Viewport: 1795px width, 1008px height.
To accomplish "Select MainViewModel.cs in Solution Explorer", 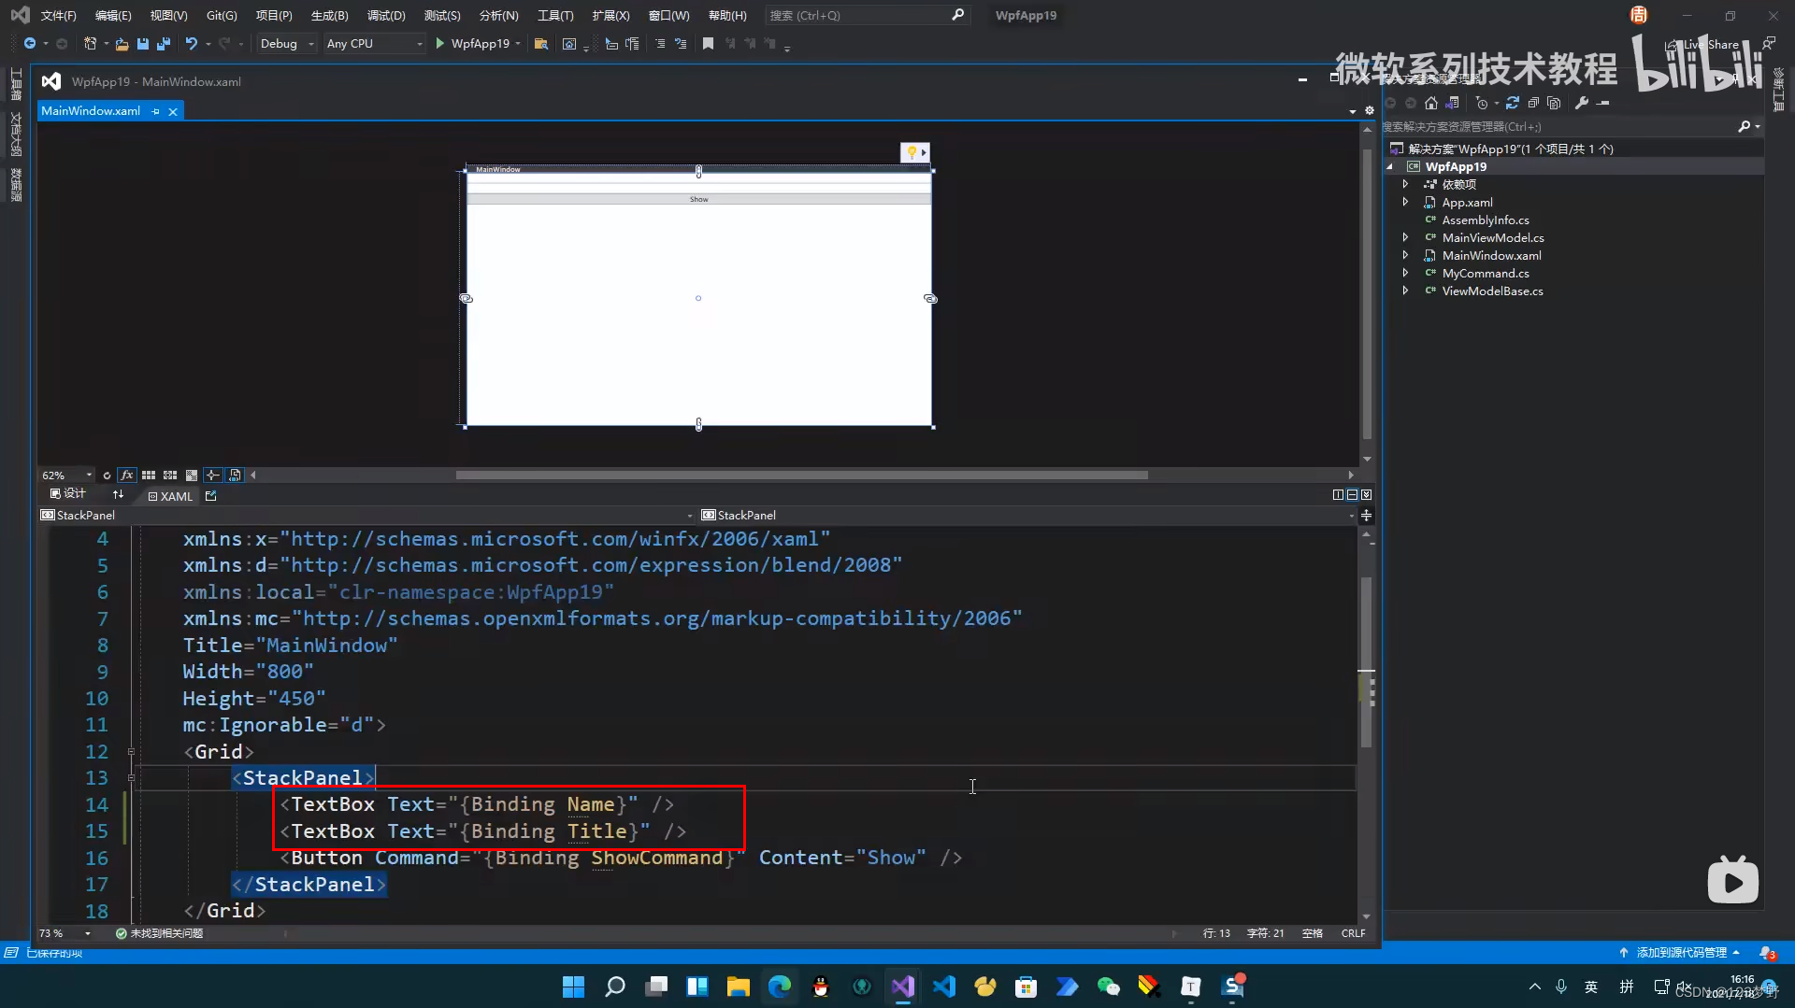I will 1492,238.
